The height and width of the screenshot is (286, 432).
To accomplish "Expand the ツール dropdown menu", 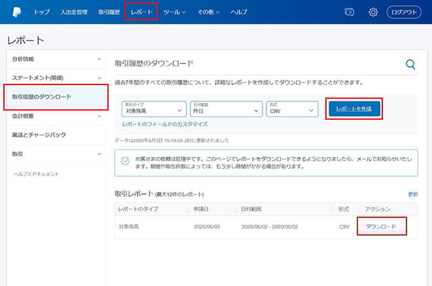I will pyautogui.click(x=174, y=12).
